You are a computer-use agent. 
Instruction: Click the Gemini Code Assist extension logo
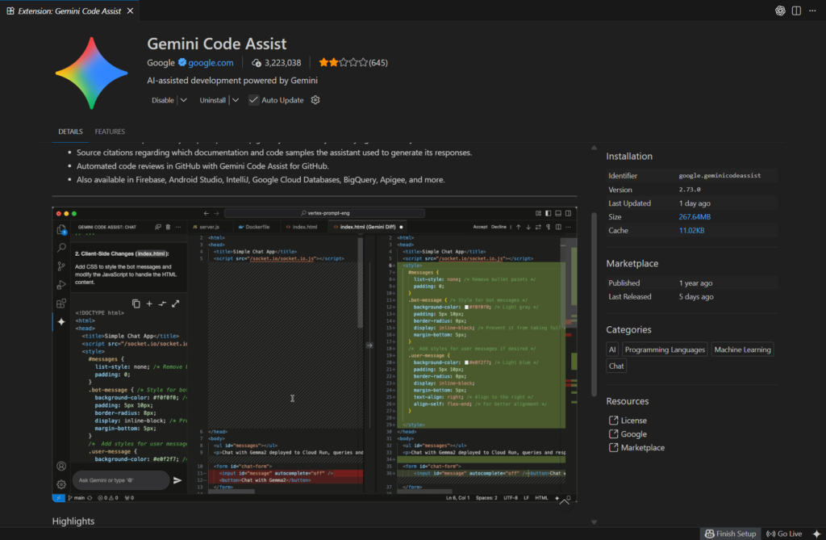pos(91,73)
